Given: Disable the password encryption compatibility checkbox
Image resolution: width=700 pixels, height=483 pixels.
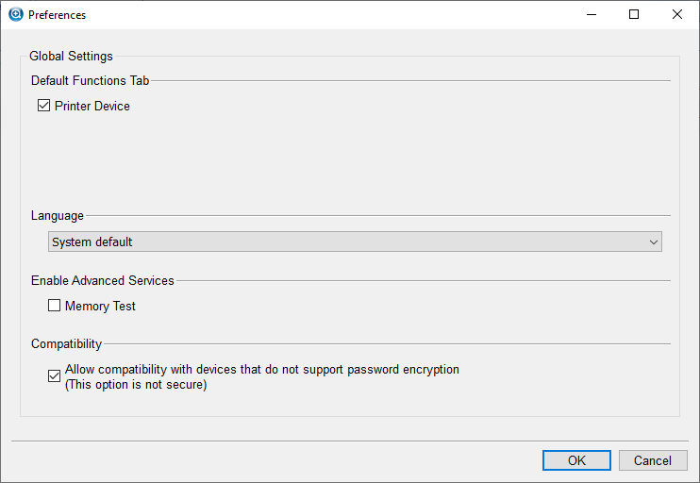Looking at the screenshot, I should [54, 376].
